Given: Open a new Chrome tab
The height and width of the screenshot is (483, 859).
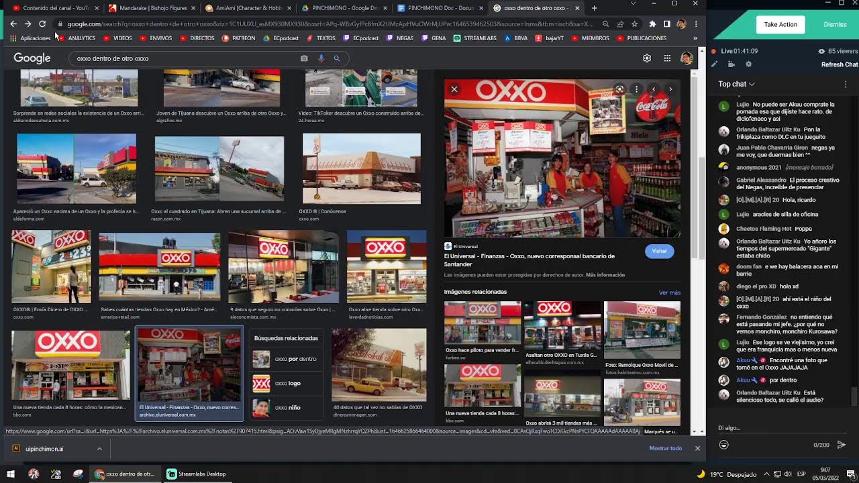Looking at the screenshot, I should 594,8.
